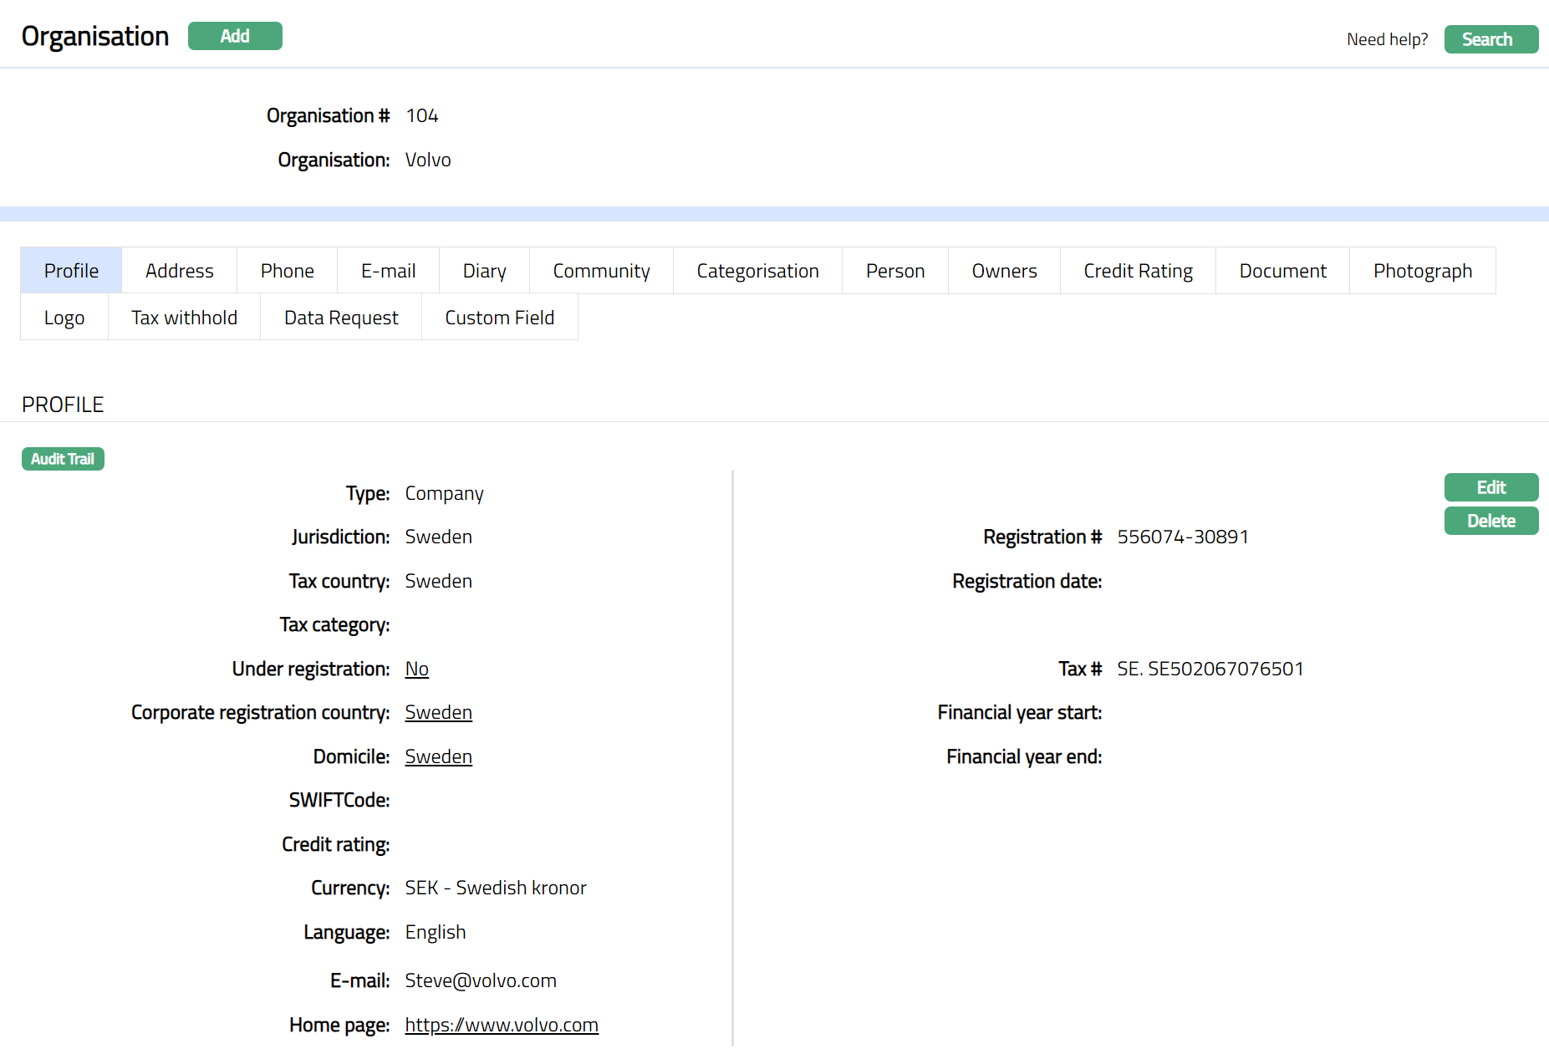The height and width of the screenshot is (1059, 1549).
Task: Click the Under registration 'No' link
Action: 416,669
